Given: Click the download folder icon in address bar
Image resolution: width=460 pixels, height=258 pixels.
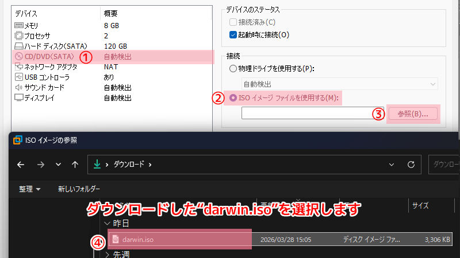Looking at the screenshot, I should click(97, 165).
